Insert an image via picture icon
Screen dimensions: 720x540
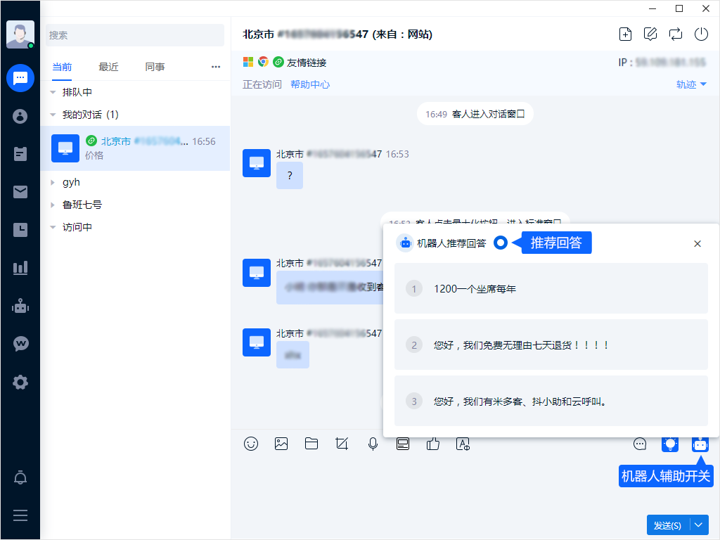281,444
